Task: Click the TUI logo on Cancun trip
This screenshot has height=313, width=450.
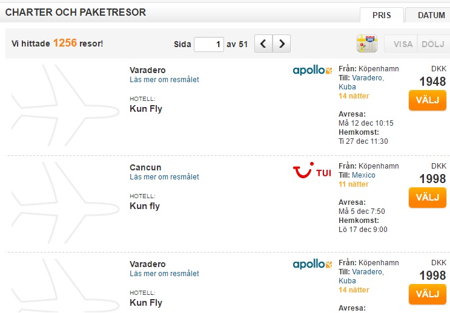Action: click(312, 170)
